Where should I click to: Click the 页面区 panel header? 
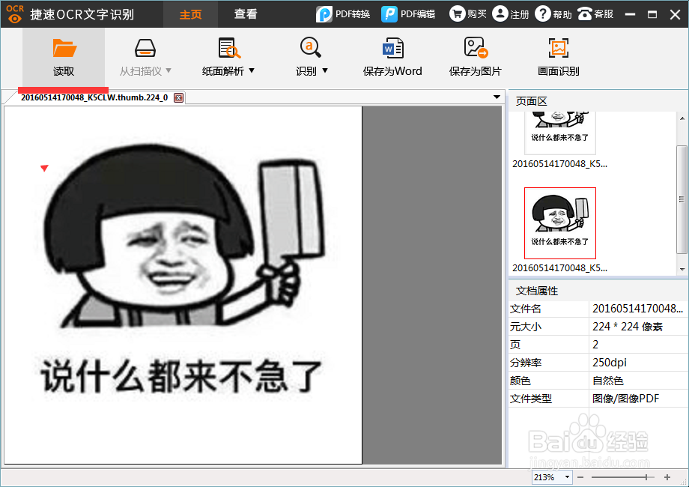pyautogui.click(x=598, y=101)
